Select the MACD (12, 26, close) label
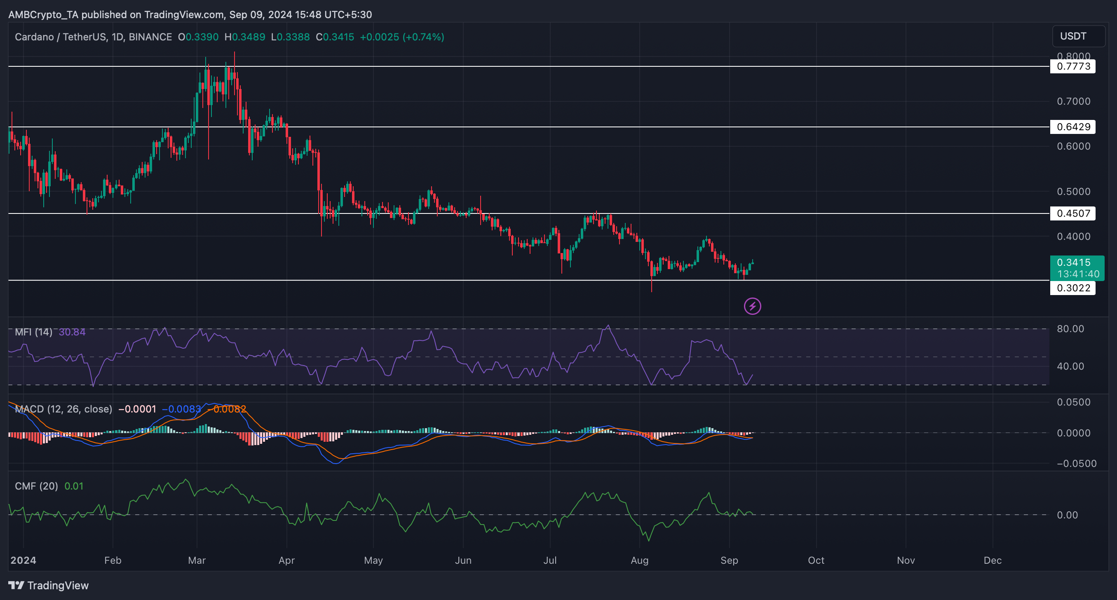The height and width of the screenshot is (600, 1117). (63, 409)
